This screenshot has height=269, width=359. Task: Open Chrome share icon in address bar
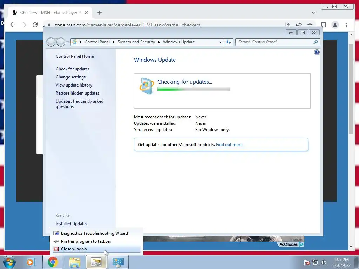pyautogui.click(x=299, y=25)
